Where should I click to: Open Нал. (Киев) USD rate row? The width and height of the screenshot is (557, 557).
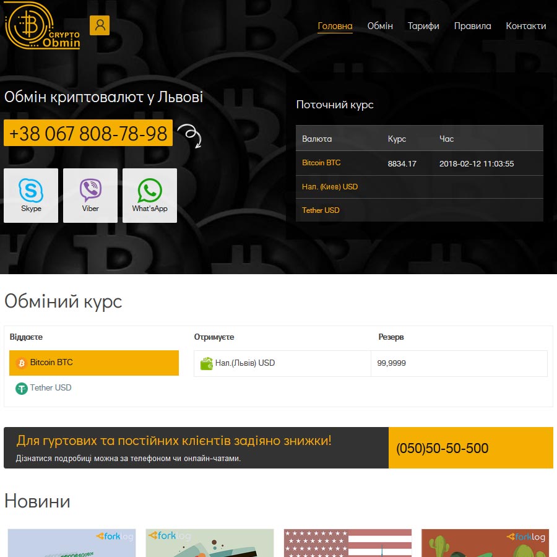[330, 186]
